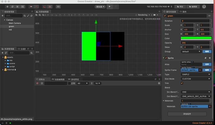Open the editor folder button
The width and height of the screenshot is (215, 125).
193,7
